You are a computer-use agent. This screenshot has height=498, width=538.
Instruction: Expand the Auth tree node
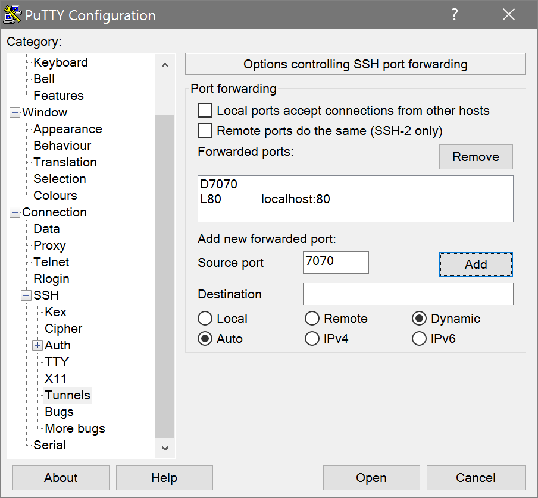(37, 345)
